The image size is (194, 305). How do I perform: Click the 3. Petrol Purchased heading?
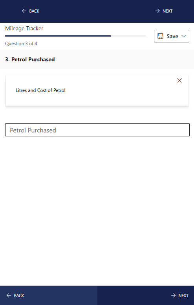(x=30, y=59)
